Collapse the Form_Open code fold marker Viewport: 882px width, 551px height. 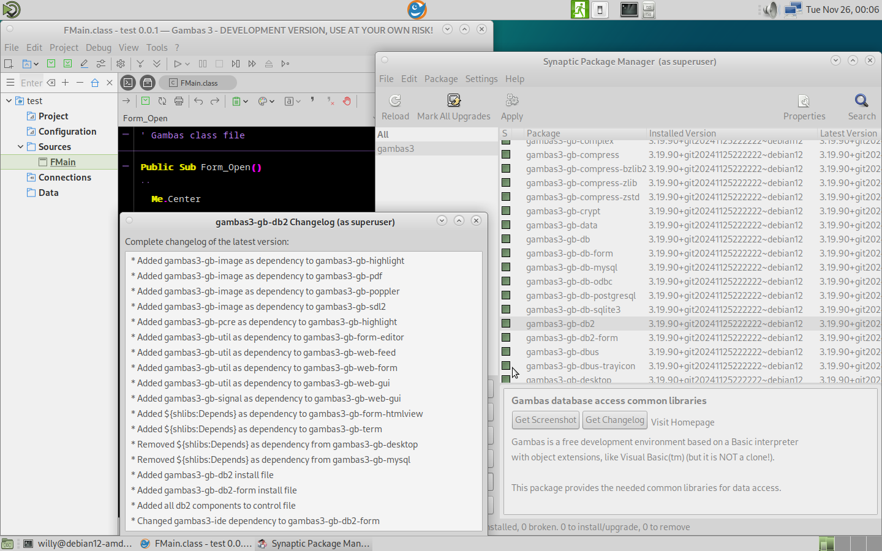click(126, 167)
